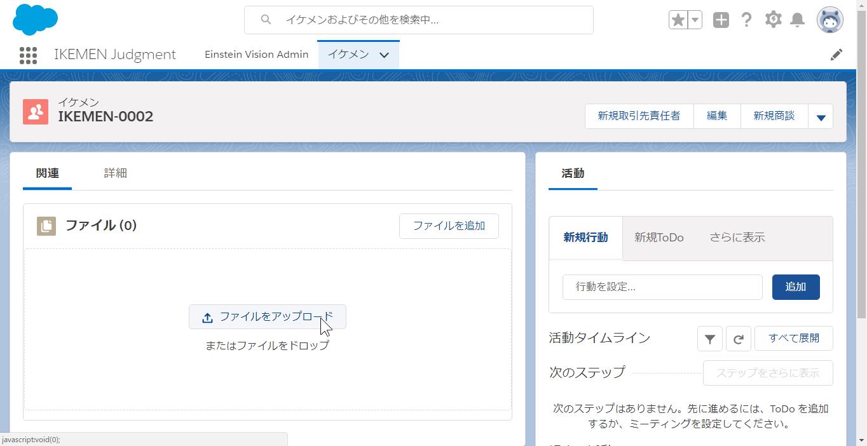The image size is (867, 446).
Task: Focus the global search box
Action: (x=419, y=20)
